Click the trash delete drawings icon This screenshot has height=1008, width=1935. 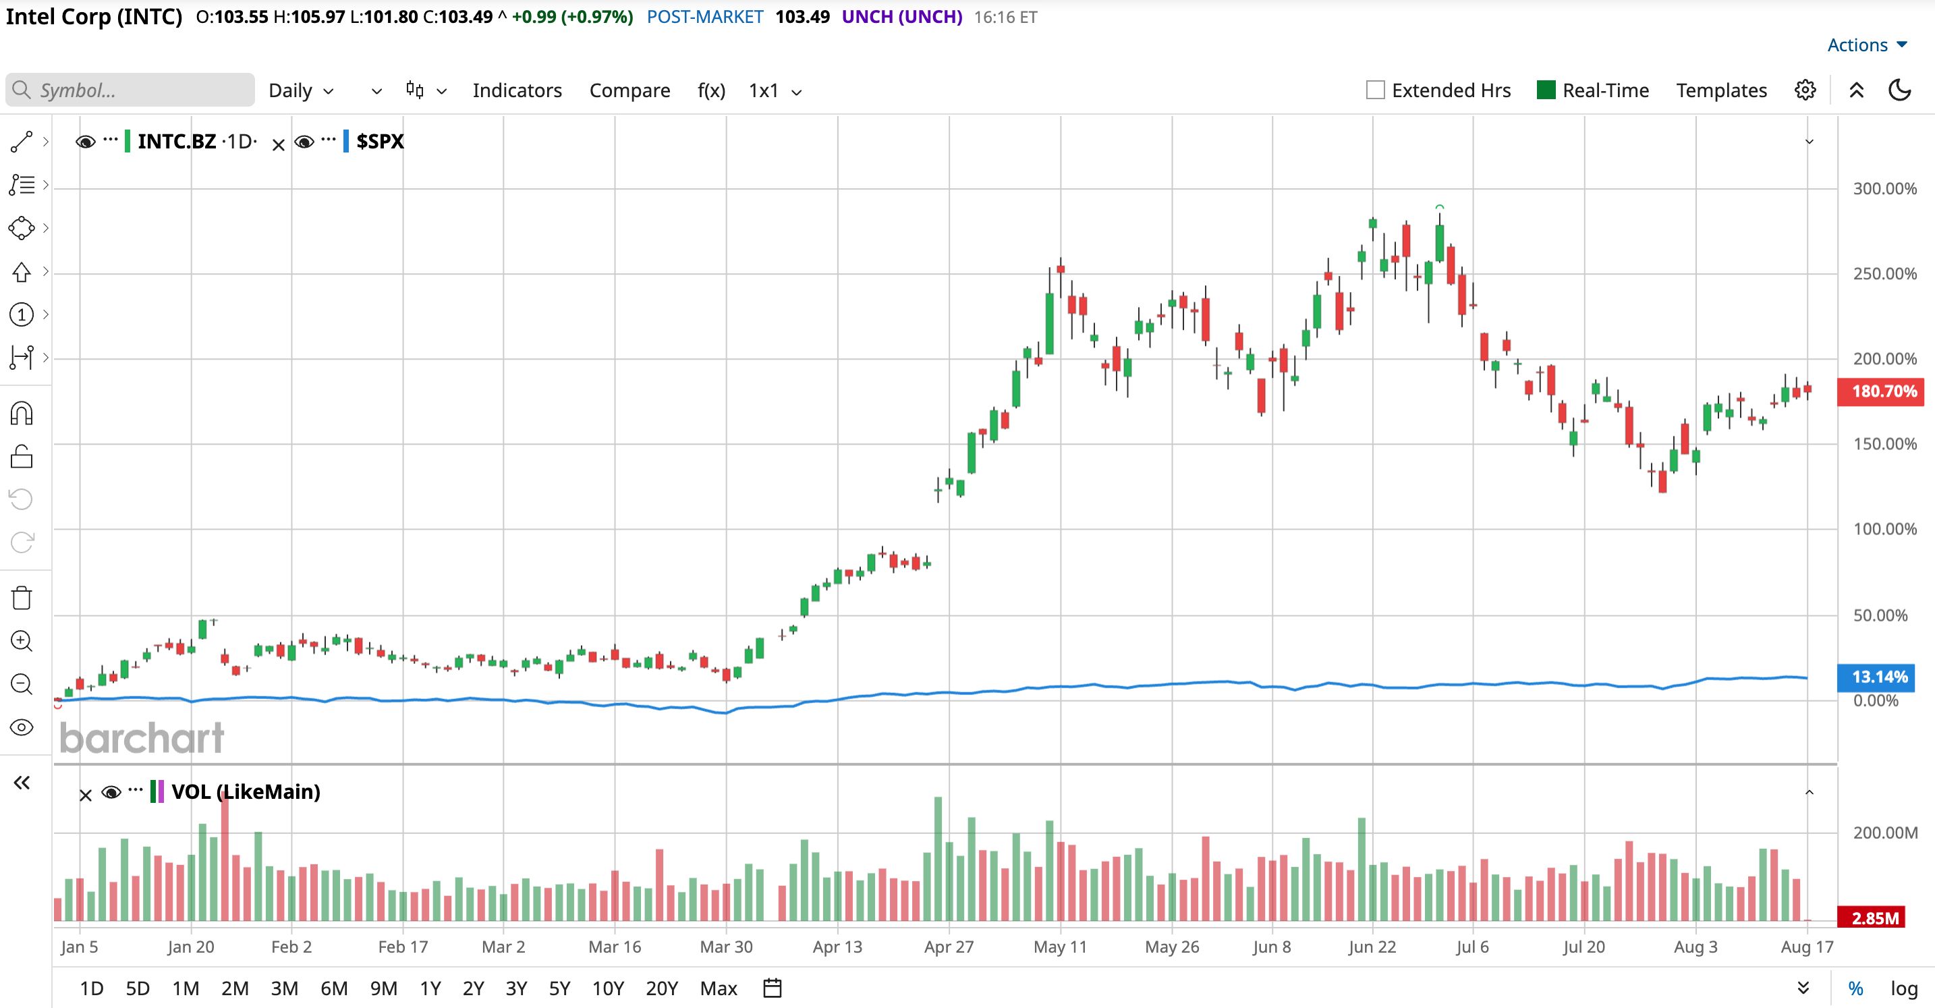[x=21, y=598]
